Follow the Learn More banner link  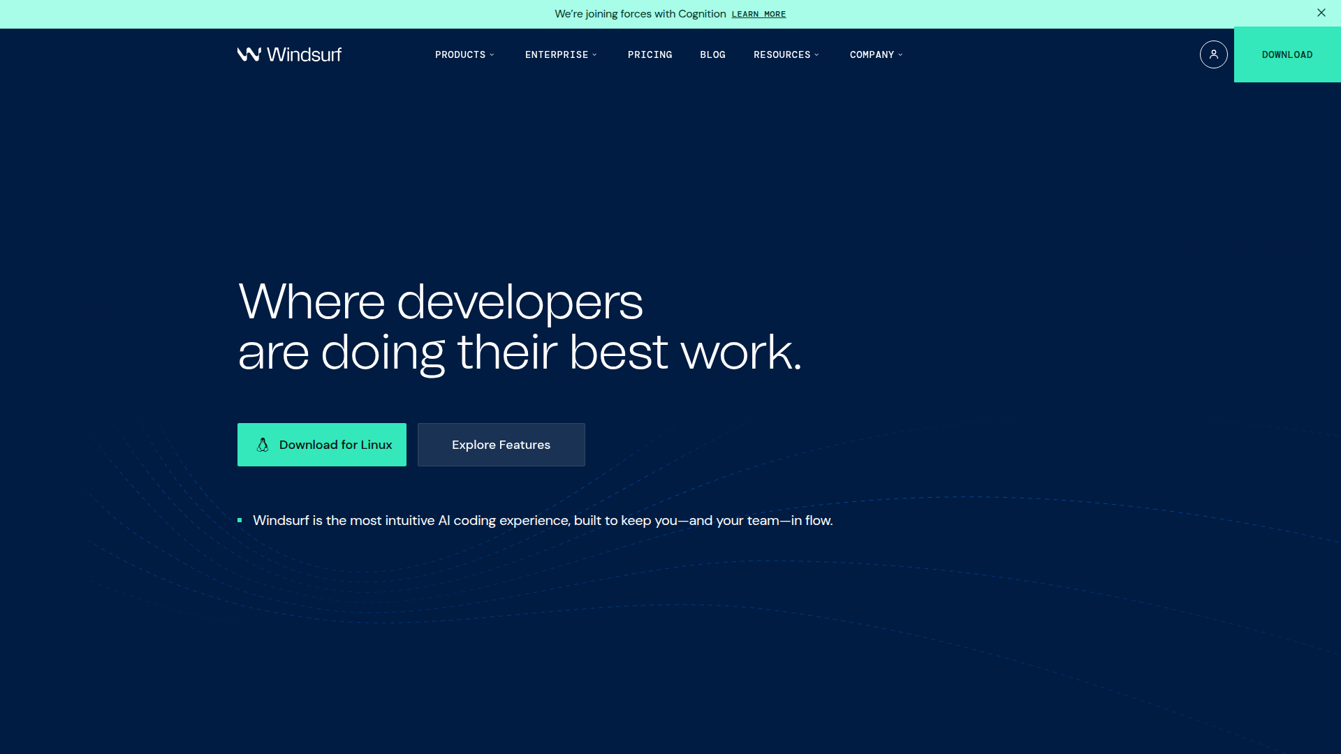[759, 14]
